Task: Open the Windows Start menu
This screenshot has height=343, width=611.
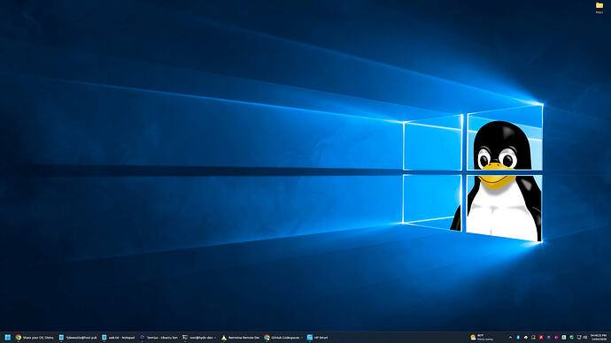Action: [7, 338]
